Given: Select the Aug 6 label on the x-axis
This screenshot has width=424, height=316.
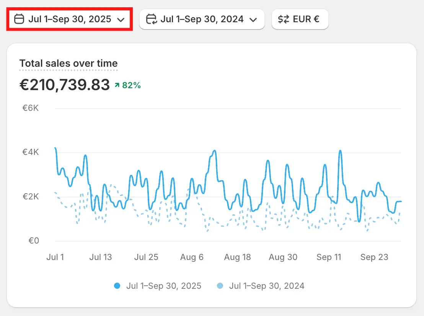Looking at the screenshot, I should tap(192, 257).
